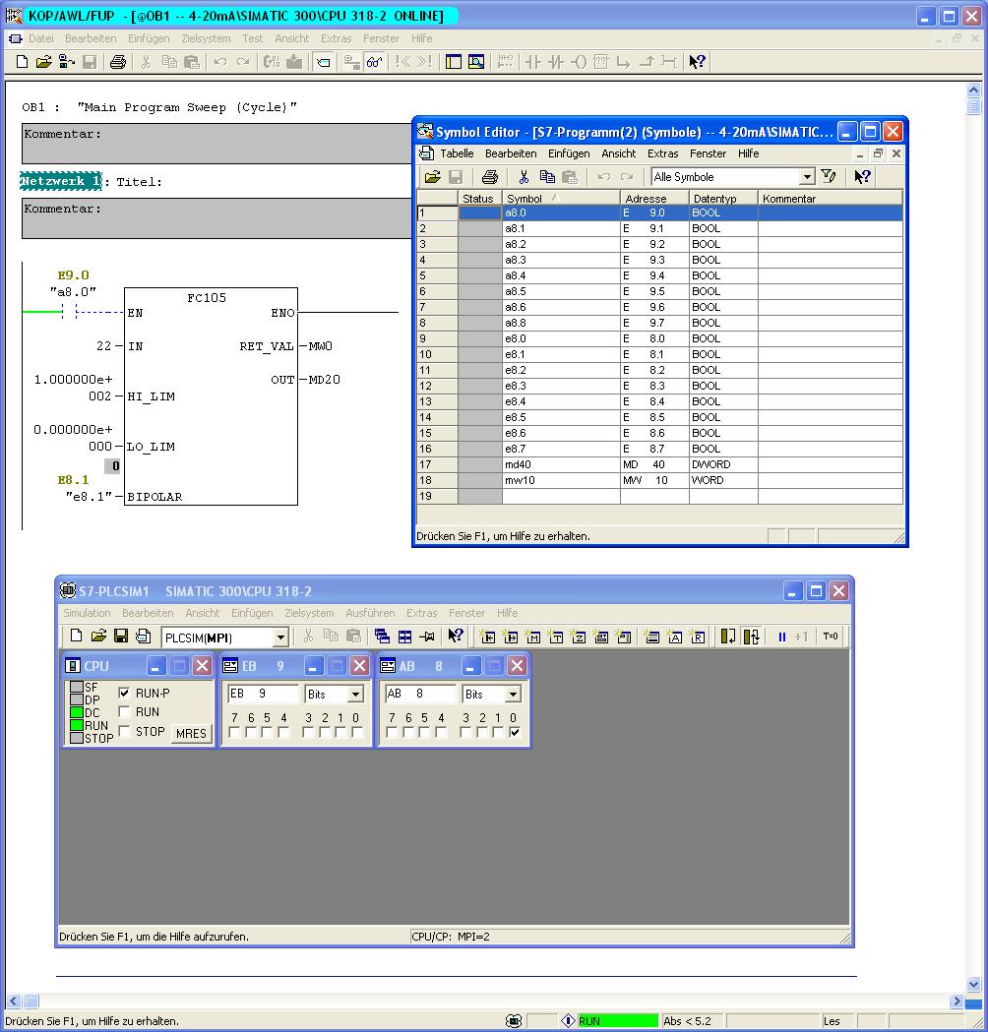Open AB 8 Bits format dropdown
This screenshot has width=988, height=1032.
pos(514,694)
